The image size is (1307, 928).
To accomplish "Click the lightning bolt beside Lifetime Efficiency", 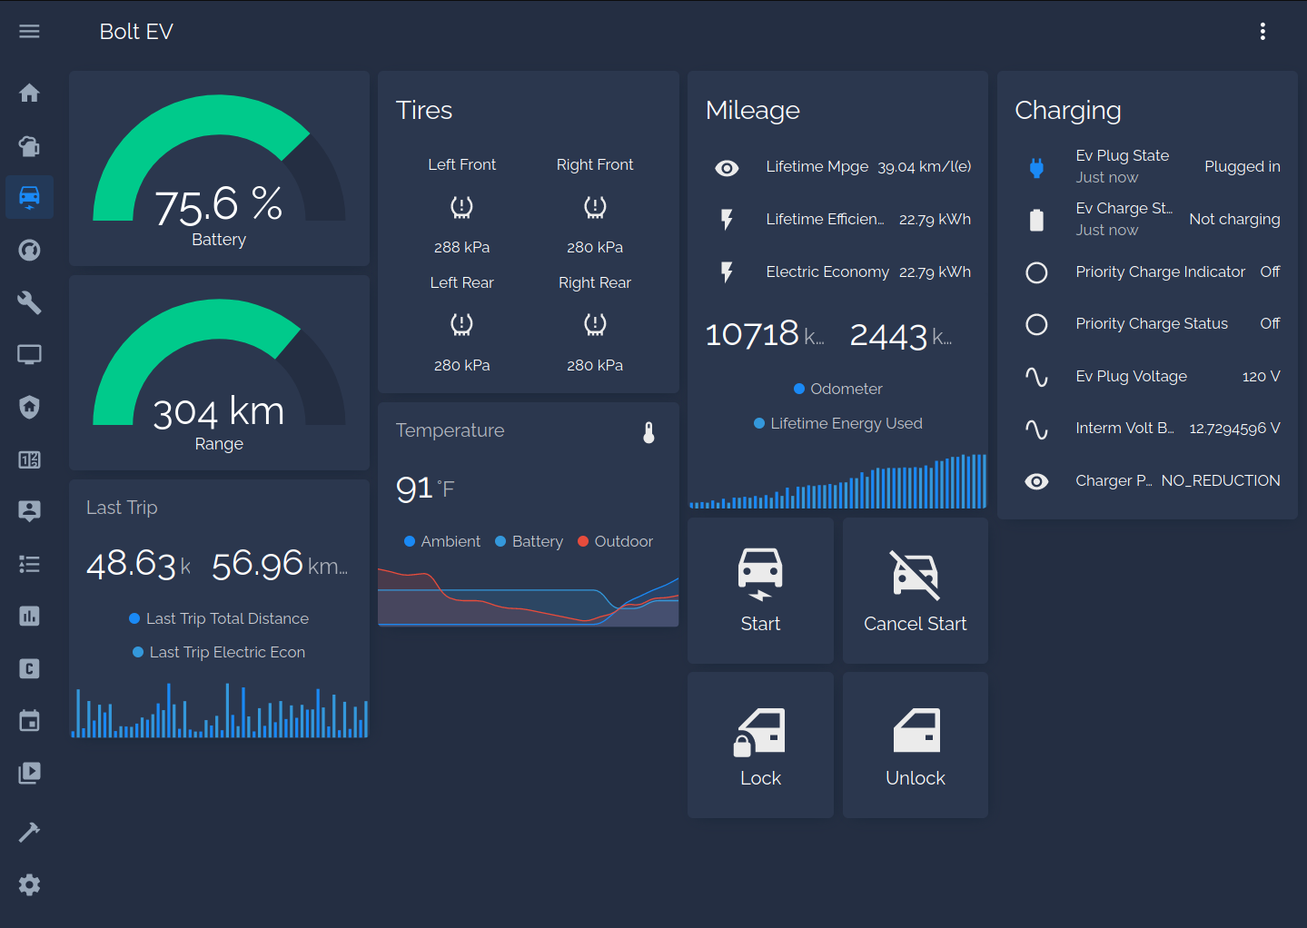I will (x=727, y=220).
